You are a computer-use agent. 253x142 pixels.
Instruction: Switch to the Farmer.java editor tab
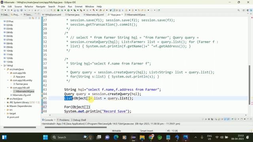(x=72, y=15)
